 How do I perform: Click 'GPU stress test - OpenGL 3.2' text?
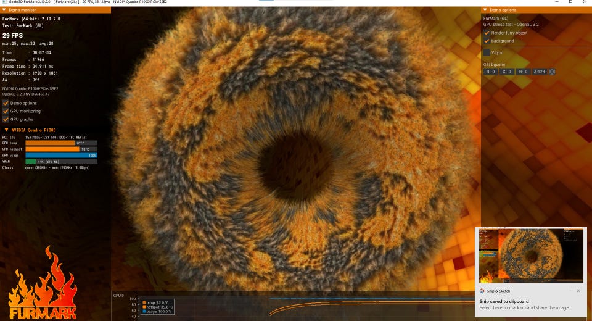point(511,25)
